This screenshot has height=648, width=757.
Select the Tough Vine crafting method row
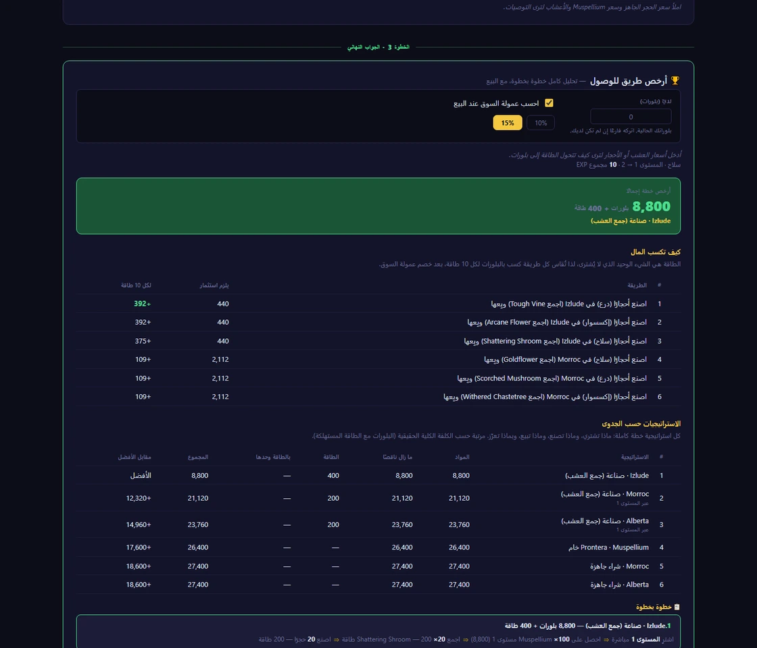pyautogui.click(x=378, y=304)
